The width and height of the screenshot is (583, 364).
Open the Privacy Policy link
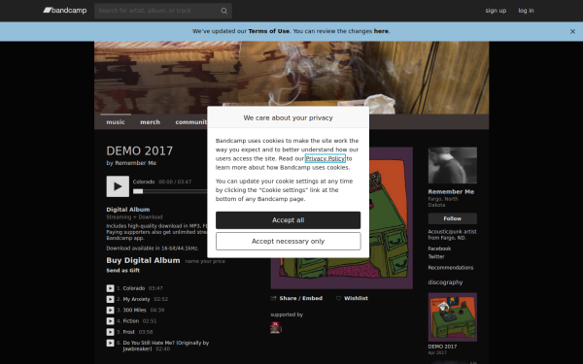[x=326, y=158]
